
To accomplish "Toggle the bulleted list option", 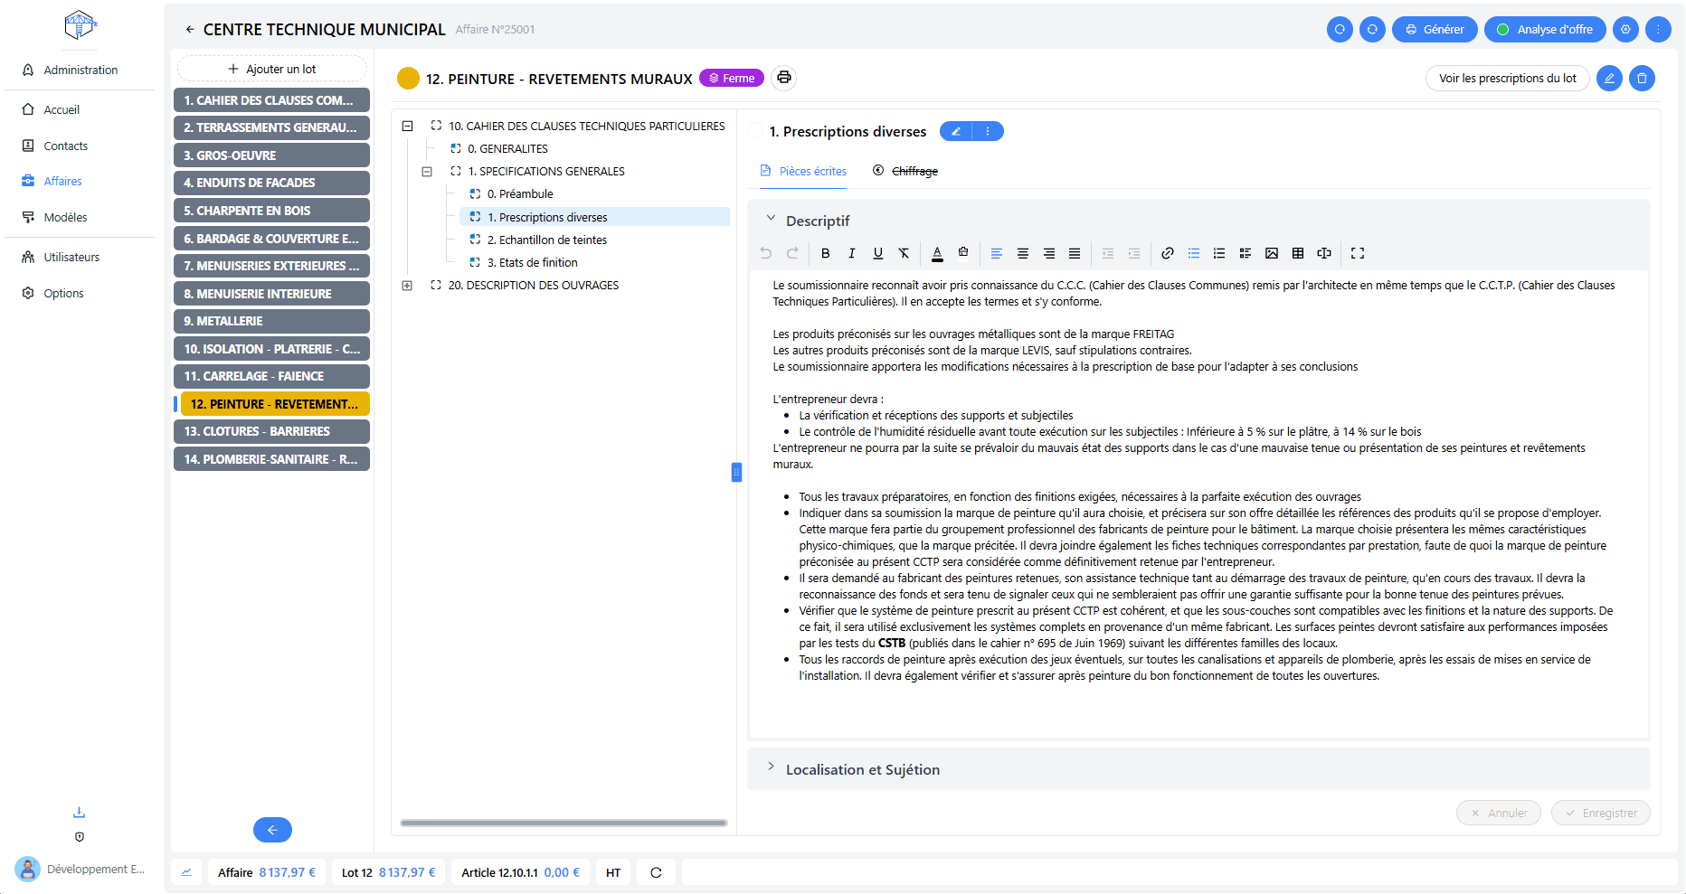I will (x=1194, y=253).
